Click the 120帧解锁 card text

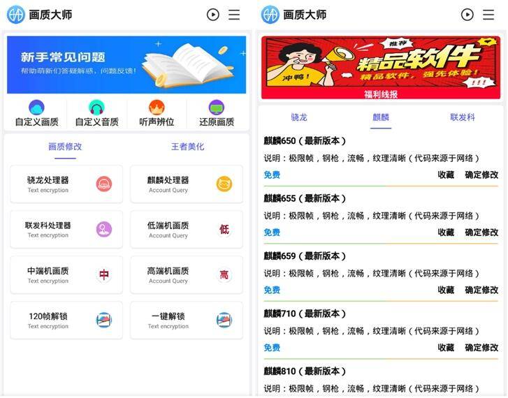[x=48, y=316]
